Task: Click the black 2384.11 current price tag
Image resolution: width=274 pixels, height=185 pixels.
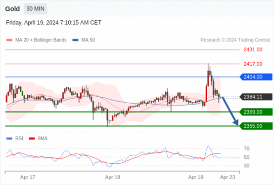Action: (256, 97)
